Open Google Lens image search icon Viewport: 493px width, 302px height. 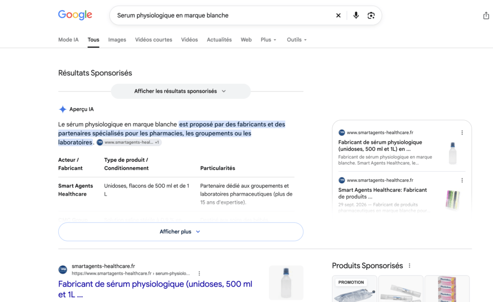click(371, 15)
